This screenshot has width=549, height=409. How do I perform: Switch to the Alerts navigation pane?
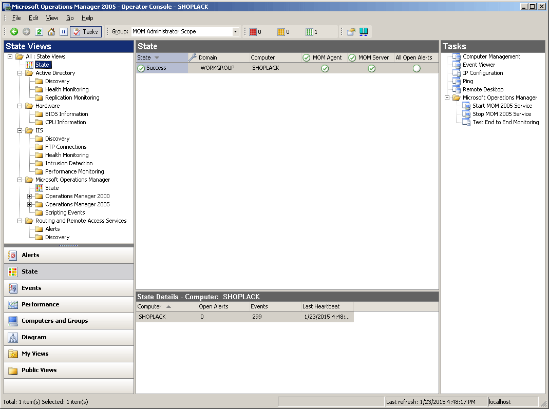pos(69,256)
